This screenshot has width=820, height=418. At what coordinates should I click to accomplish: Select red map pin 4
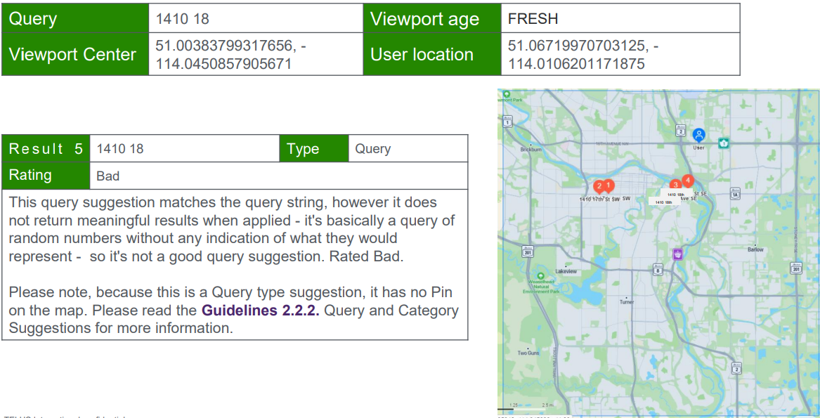click(687, 180)
